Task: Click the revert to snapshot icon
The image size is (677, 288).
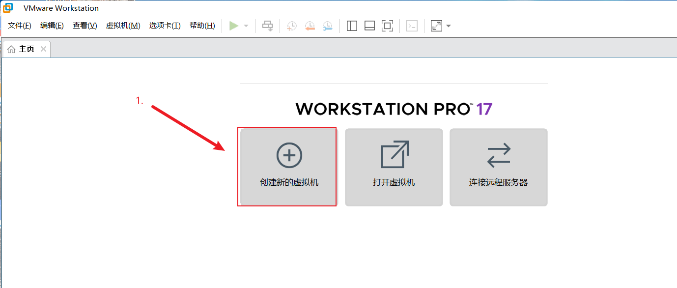Action: point(310,26)
